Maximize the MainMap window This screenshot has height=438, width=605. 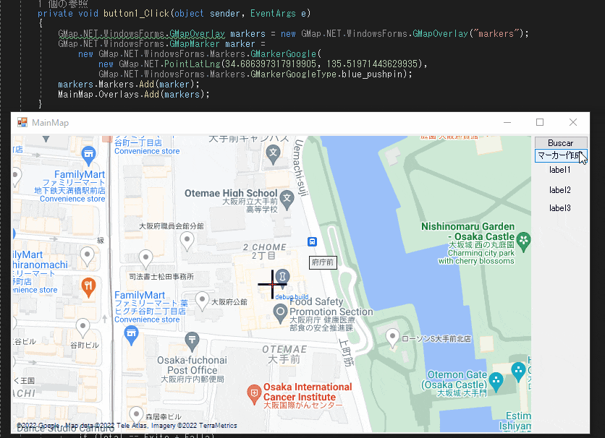click(540, 122)
